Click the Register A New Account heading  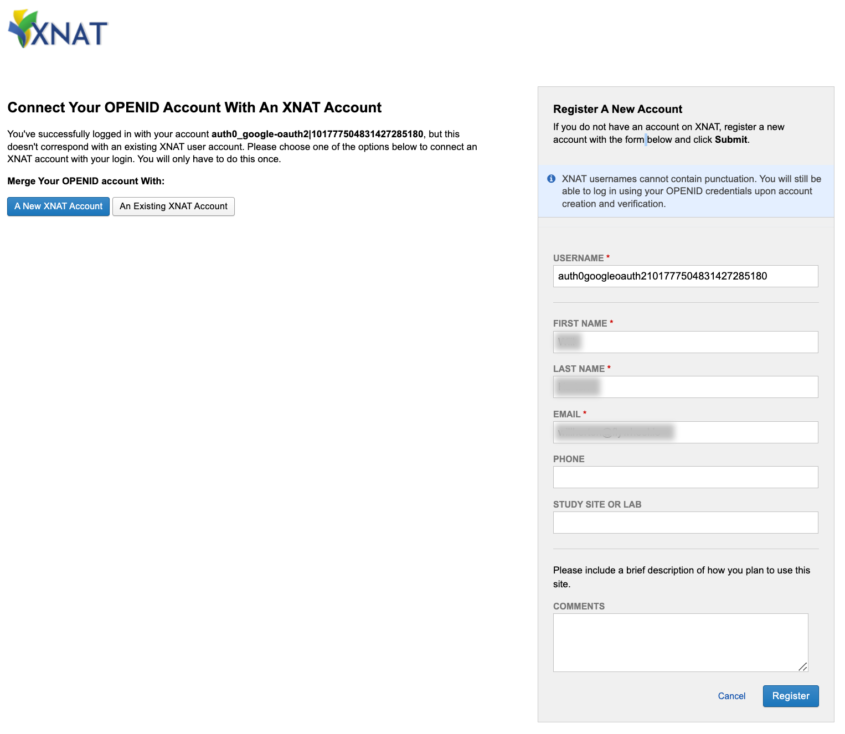pyautogui.click(x=617, y=109)
